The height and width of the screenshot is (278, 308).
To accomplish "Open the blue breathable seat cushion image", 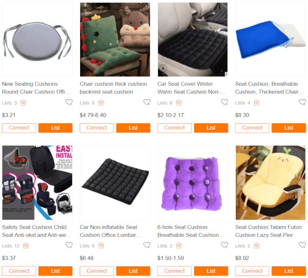I will (270, 40).
